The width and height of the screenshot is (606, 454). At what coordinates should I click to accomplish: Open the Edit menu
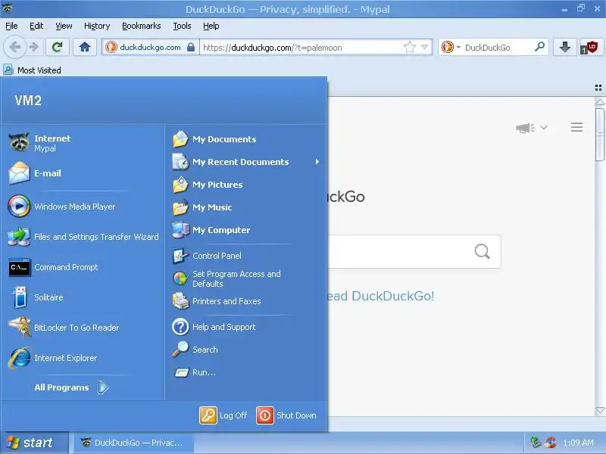click(36, 26)
